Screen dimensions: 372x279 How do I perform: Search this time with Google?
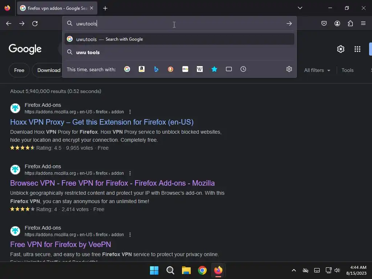[x=127, y=69]
